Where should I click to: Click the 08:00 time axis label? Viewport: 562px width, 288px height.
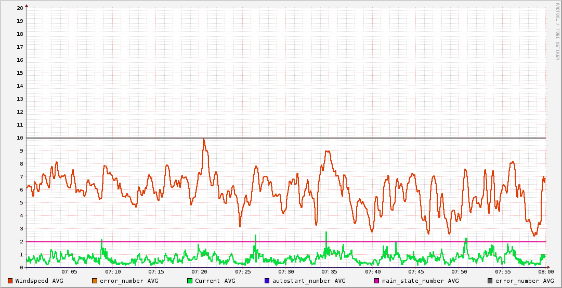point(545,271)
